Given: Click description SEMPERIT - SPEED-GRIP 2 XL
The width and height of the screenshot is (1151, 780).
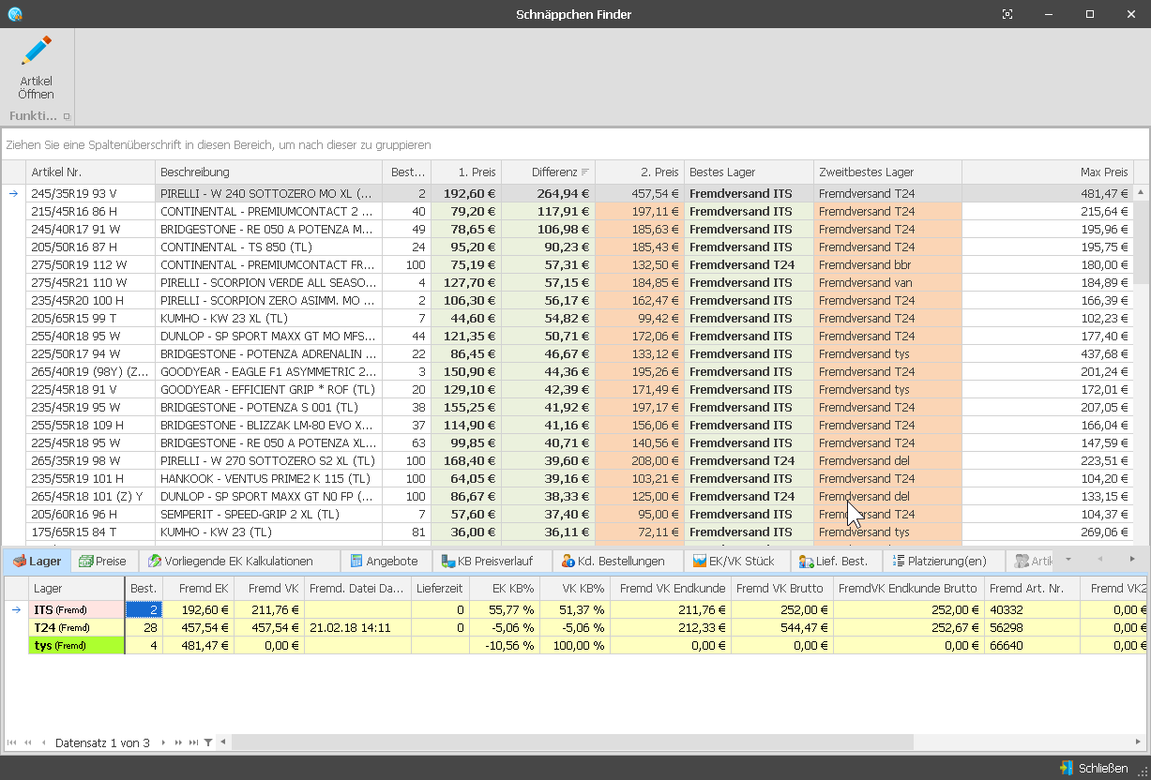Looking at the screenshot, I should (268, 515).
